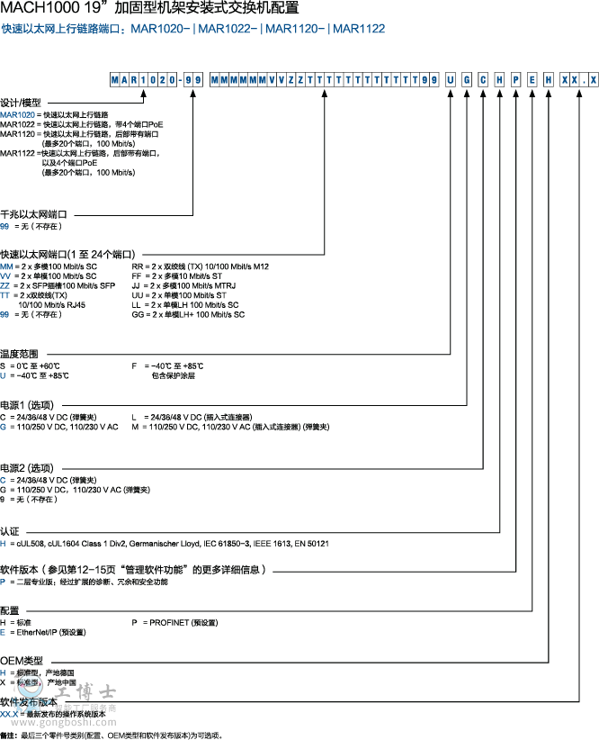Viewport: 599px width, 740px height.
Task: Click the row "H = 标准" under 配置
Action: point(15,623)
